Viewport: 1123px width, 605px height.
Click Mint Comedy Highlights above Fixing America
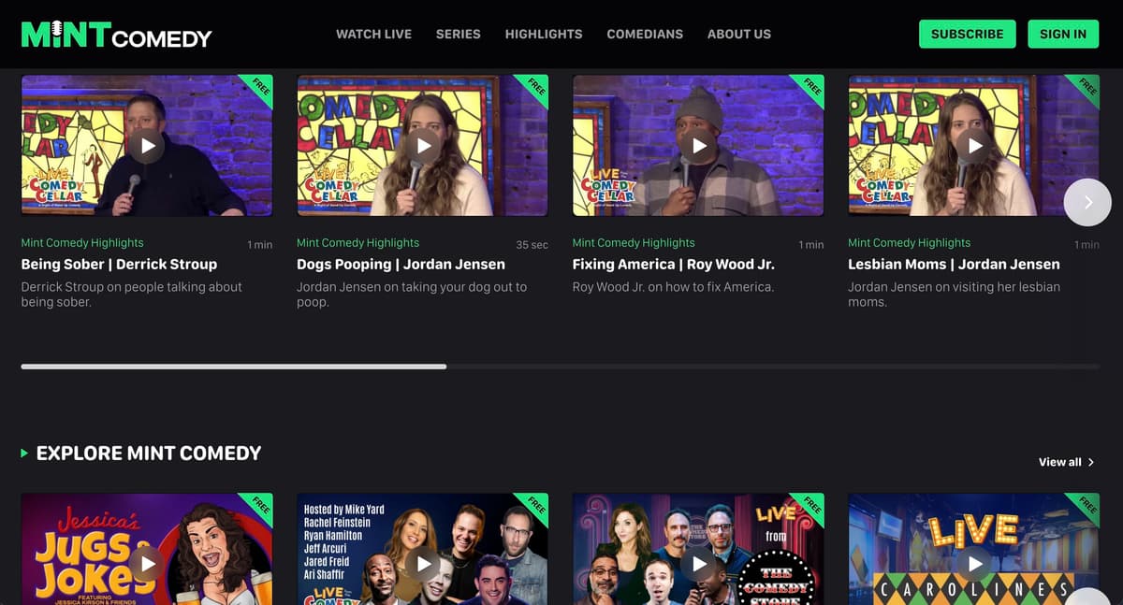634,242
